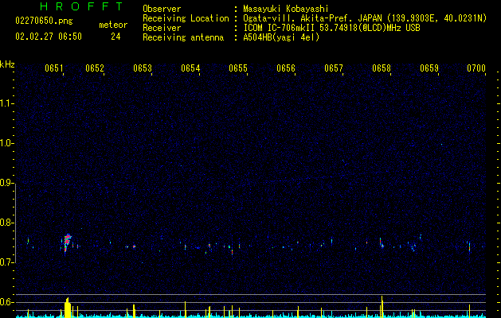Viewport: 501px width, 318px height.
Task: Click the bright meteor echo near 0651
Action: tap(66, 244)
